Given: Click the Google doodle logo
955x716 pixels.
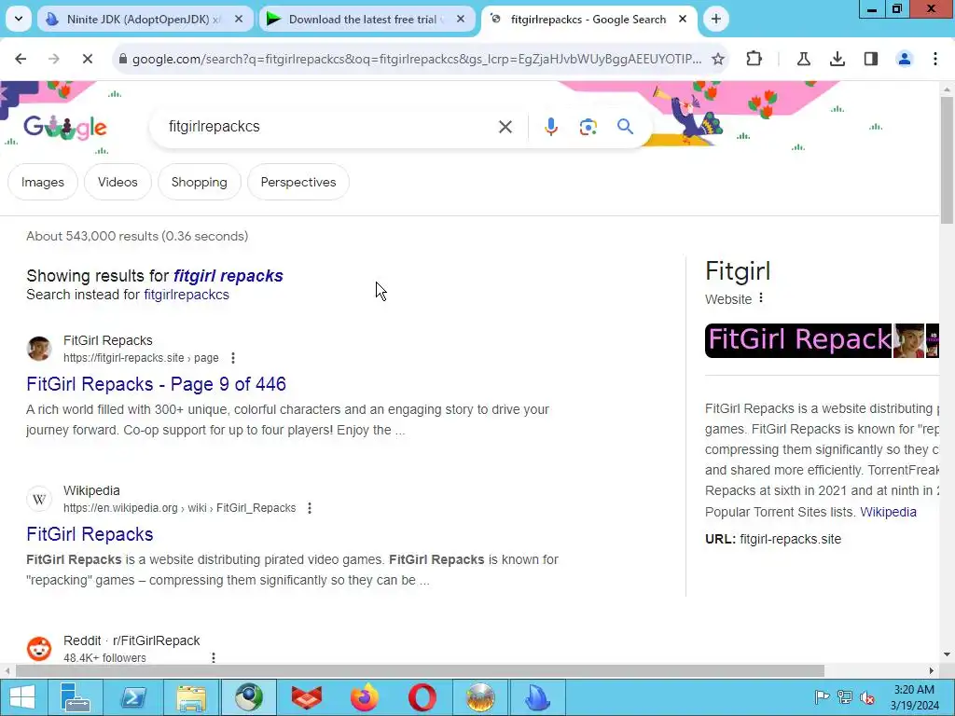Looking at the screenshot, I should coord(65,127).
